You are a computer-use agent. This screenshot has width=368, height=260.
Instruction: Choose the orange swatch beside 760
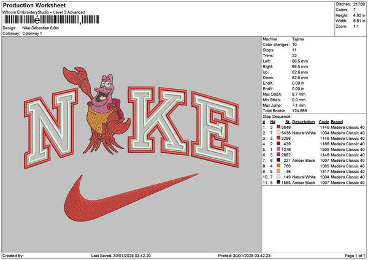pyautogui.click(x=278, y=166)
